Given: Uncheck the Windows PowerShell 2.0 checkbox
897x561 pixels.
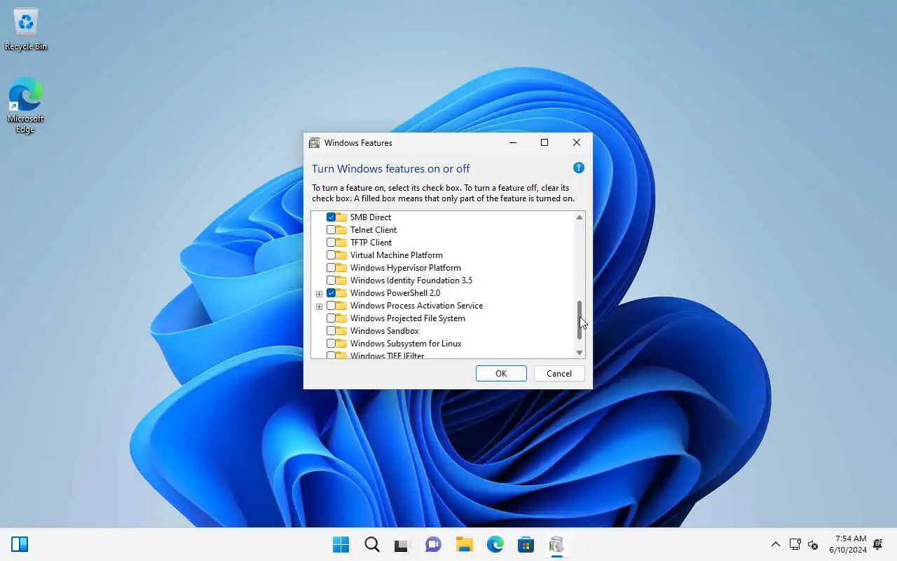Looking at the screenshot, I should tap(331, 293).
